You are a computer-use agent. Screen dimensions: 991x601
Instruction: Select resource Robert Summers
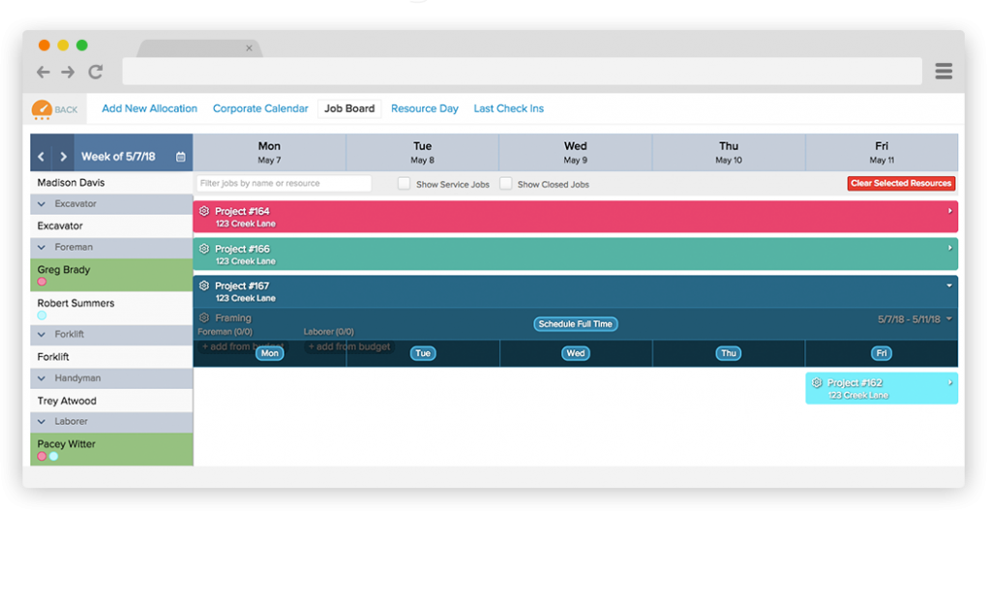(x=112, y=309)
